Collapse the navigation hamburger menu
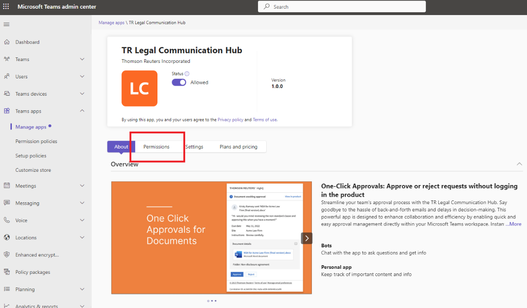This screenshot has height=308, width=527. pyautogui.click(x=6, y=24)
